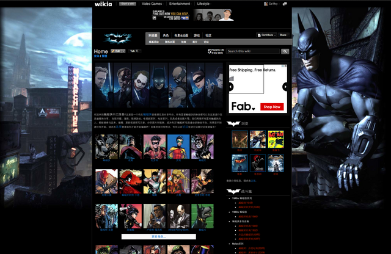Open the Nightwing character thumbnail
Screen dimensions: 391x254
(x=130, y=147)
